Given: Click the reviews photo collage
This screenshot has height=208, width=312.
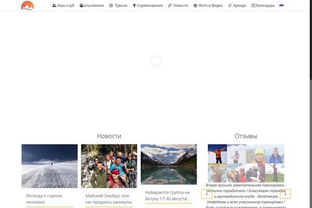Looking at the screenshot, I should coord(246,163).
